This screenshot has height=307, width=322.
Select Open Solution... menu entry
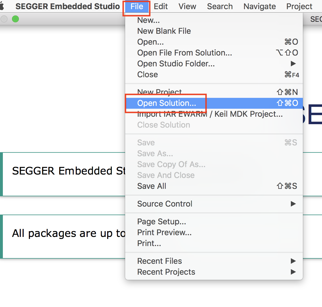[214, 103]
